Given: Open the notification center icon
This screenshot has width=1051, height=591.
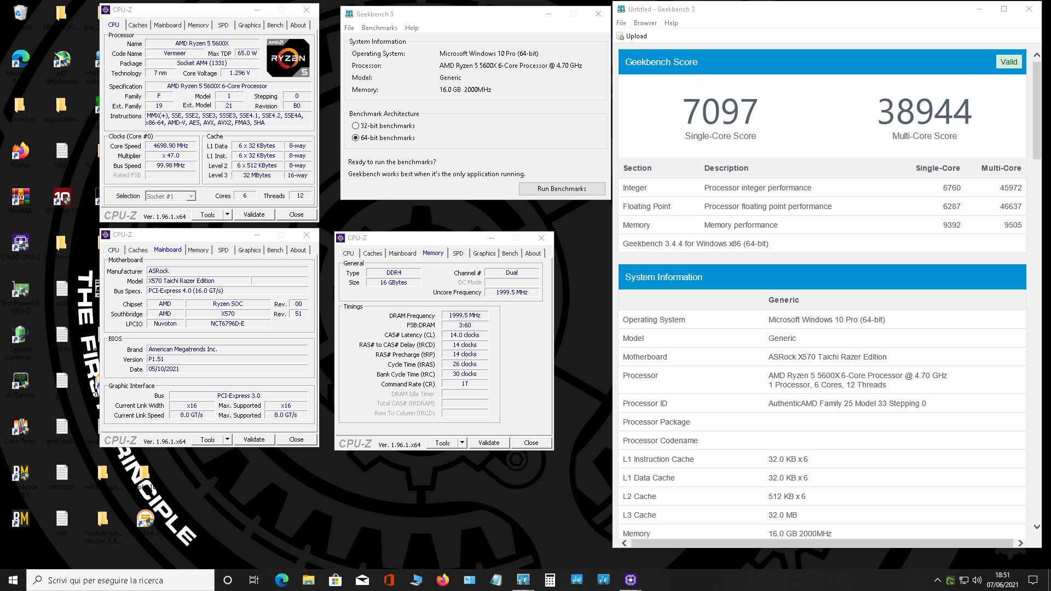Looking at the screenshot, I should pos(1033,580).
